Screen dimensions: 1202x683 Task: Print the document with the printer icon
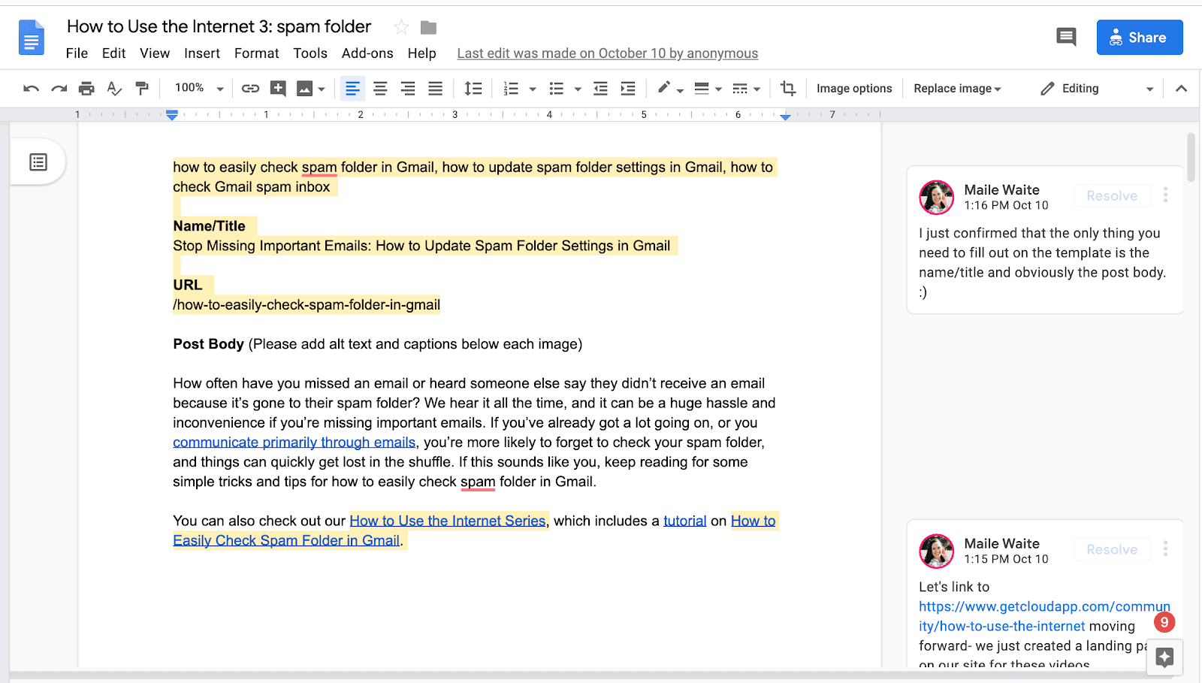pyautogui.click(x=86, y=89)
